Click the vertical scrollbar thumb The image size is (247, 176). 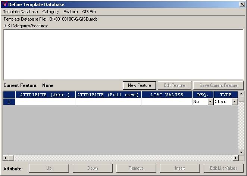click(241, 99)
